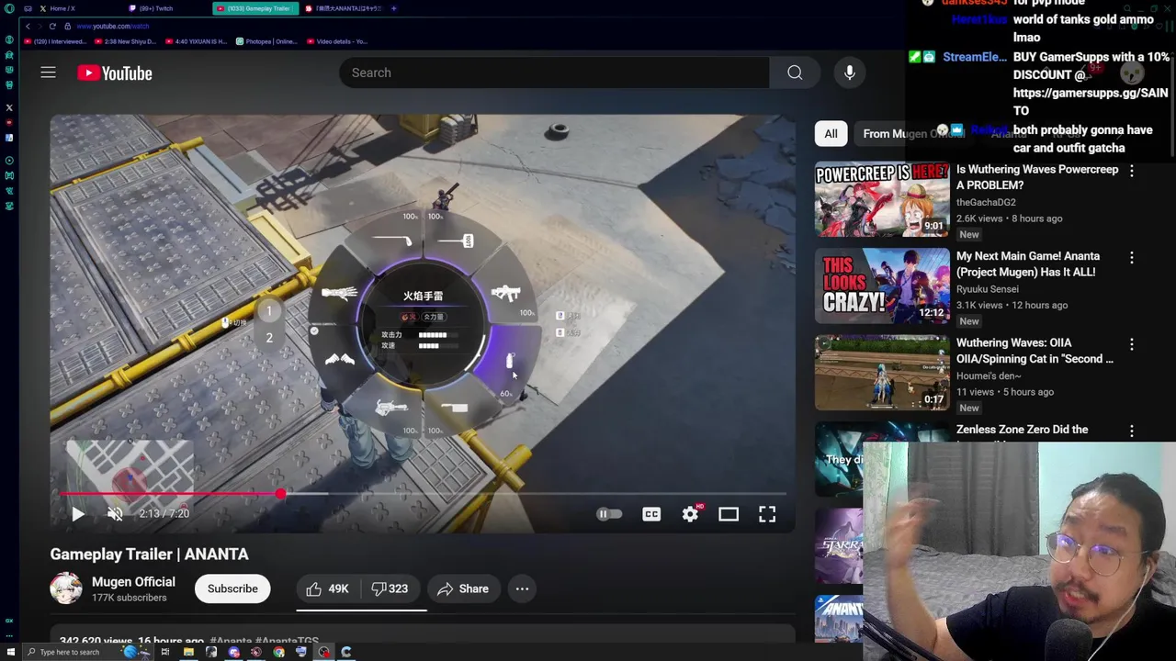The image size is (1176, 661).
Task: Open the Photopea Online bookmark
Action: (266, 41)
